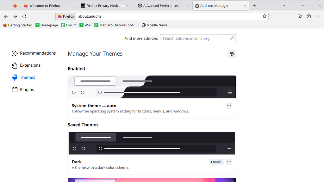View Recommendations in the sidebar

[x=38, y=53]
